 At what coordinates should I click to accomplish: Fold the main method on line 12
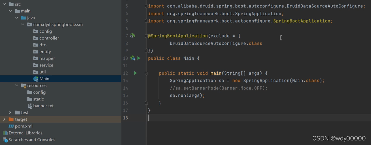pyautogui.click(x=146, y=73)
